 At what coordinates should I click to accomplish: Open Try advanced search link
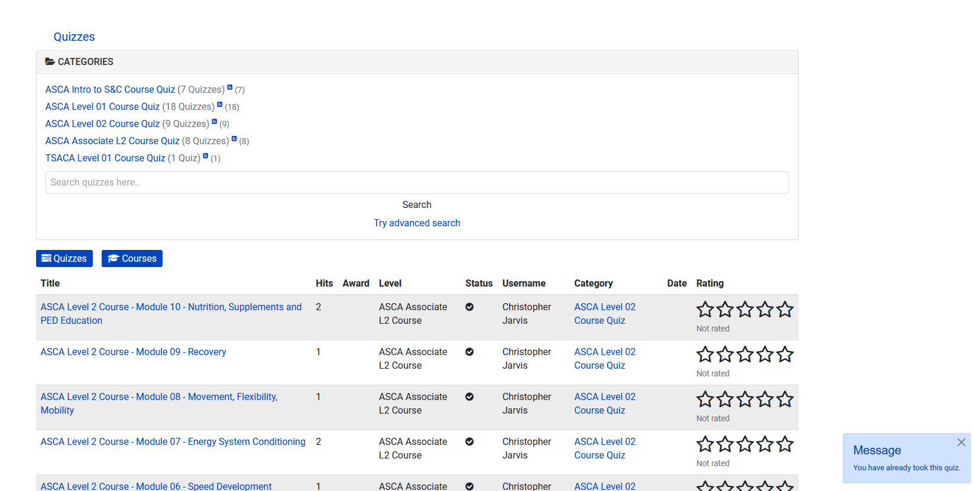click(x=417, y=223)
